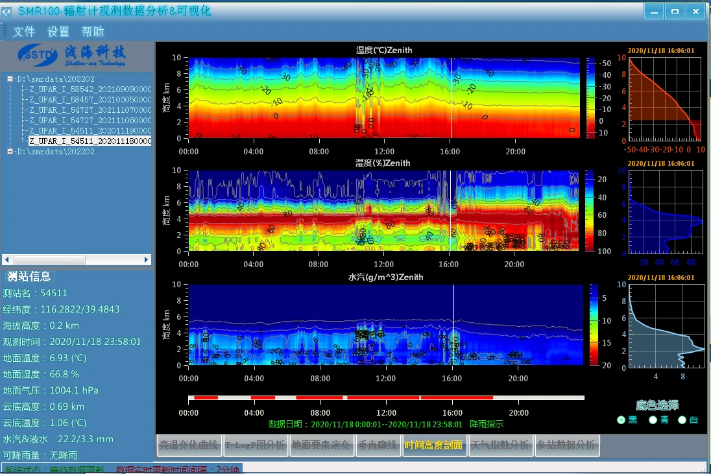Click the application icon in title bar
Screen dimensions: 711x474
8,12
